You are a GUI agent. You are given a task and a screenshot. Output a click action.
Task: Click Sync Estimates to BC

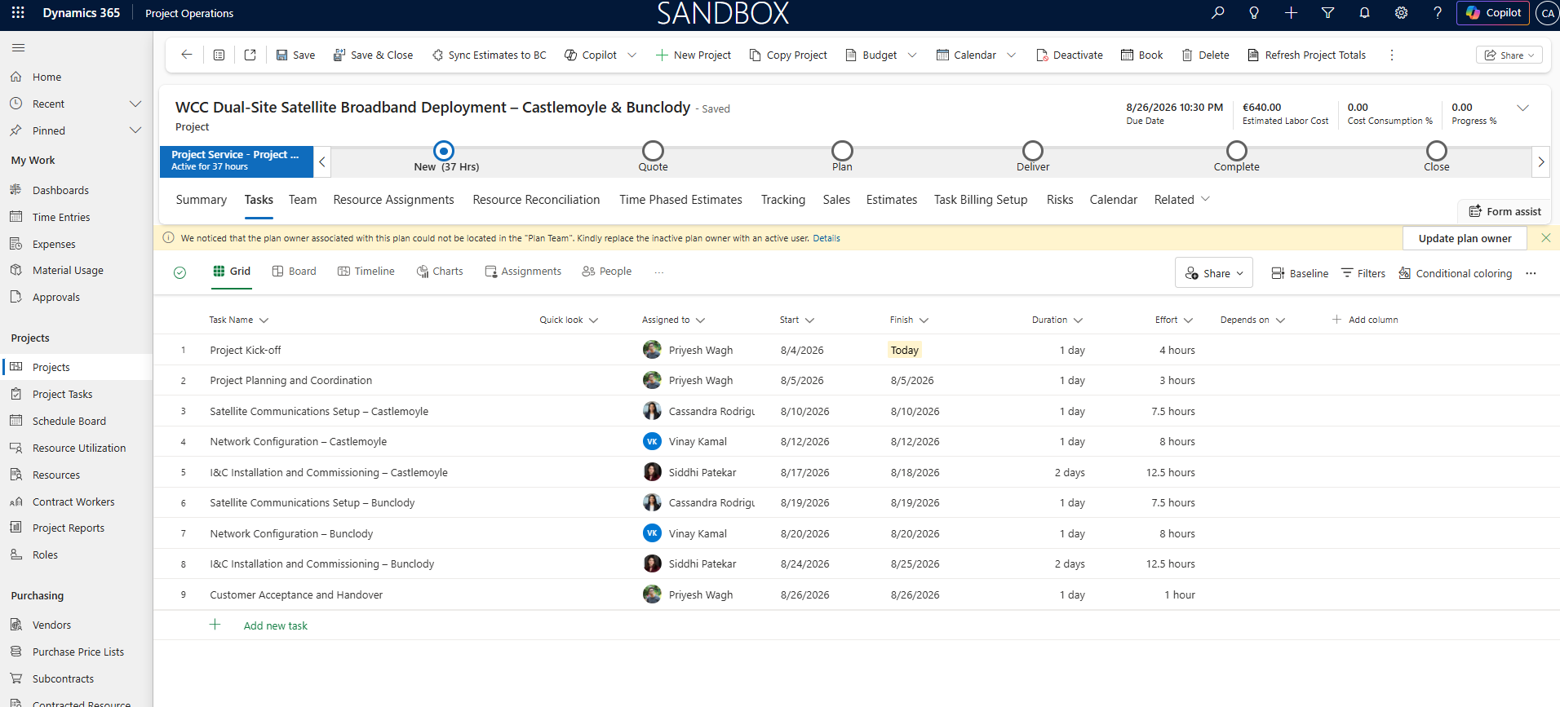(x=489, y=55)
